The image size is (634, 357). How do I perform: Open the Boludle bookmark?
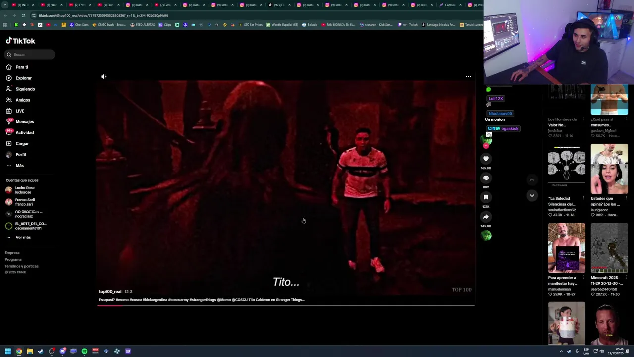tap(310, 25)
